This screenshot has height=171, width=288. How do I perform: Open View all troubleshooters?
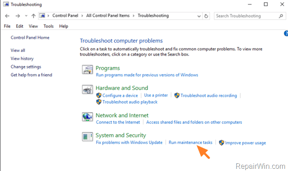pos(18,50)
